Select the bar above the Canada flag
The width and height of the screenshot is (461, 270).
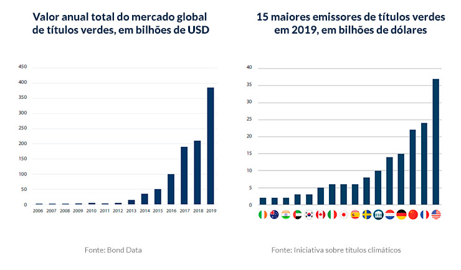320,196
